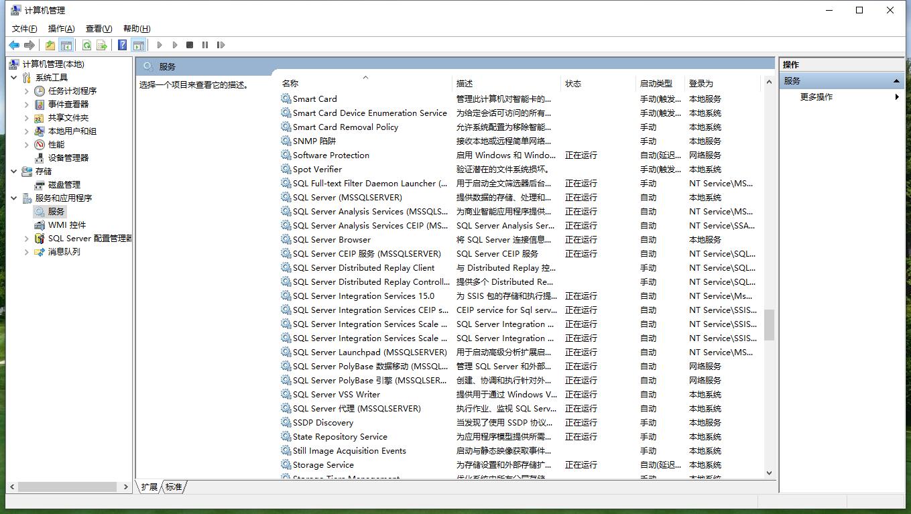Image resolution: width=911 pixels, height=514 pixels.
Task: Open the 查看 menu
Action: coord(97,28)
